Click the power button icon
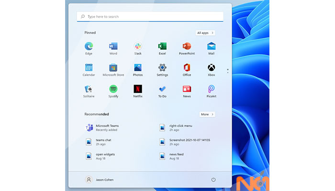This screenshot has width=335, height=191. (213, 180)
